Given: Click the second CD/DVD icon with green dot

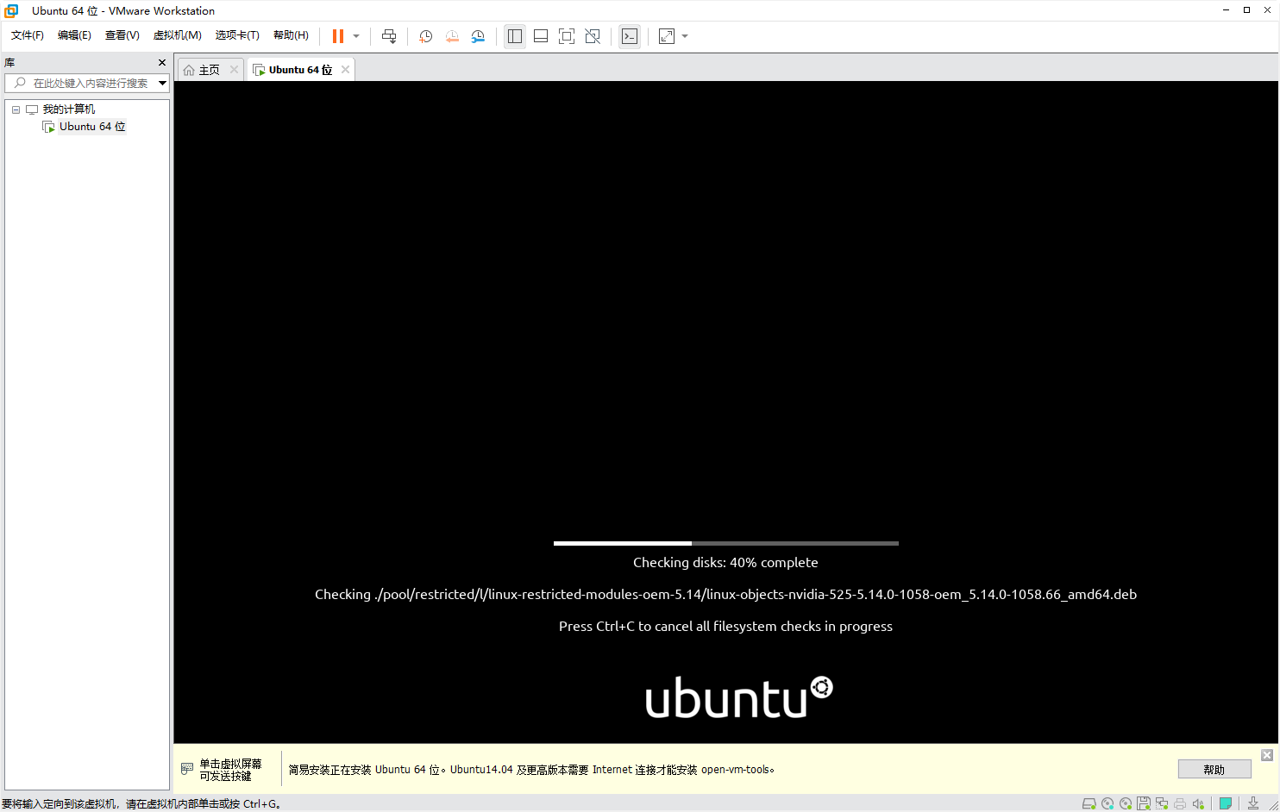Looking at the screenshot, I should pos(1126,804).
